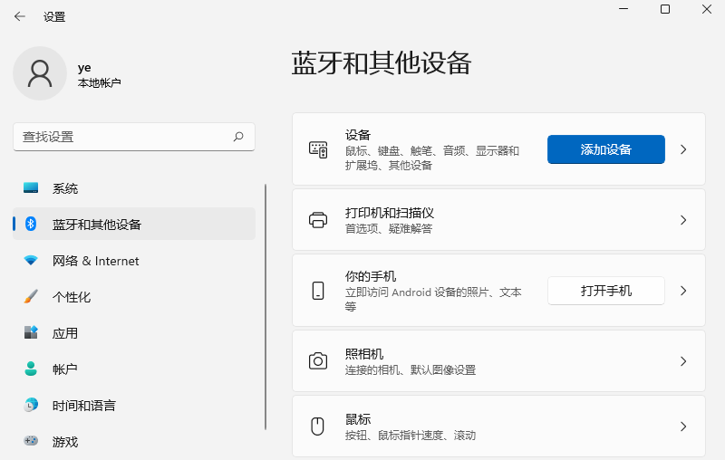Focus the 查找设置 search field

(122, 137)
